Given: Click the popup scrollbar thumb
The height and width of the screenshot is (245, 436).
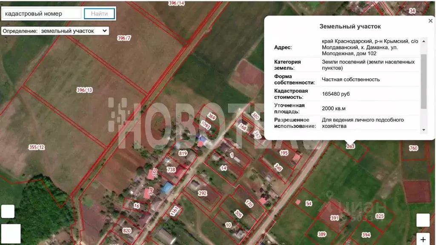Looking at the screenshot, I should (x=424, y=81).
